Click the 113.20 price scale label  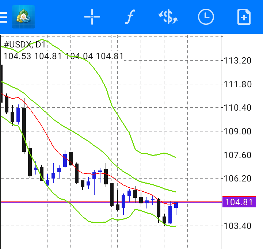point(237,61)
